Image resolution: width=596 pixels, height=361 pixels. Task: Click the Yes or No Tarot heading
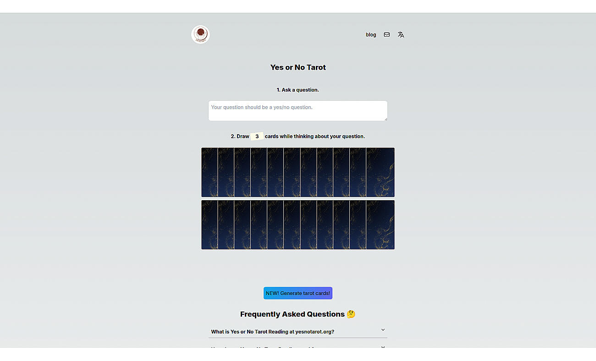pos(298,67)
